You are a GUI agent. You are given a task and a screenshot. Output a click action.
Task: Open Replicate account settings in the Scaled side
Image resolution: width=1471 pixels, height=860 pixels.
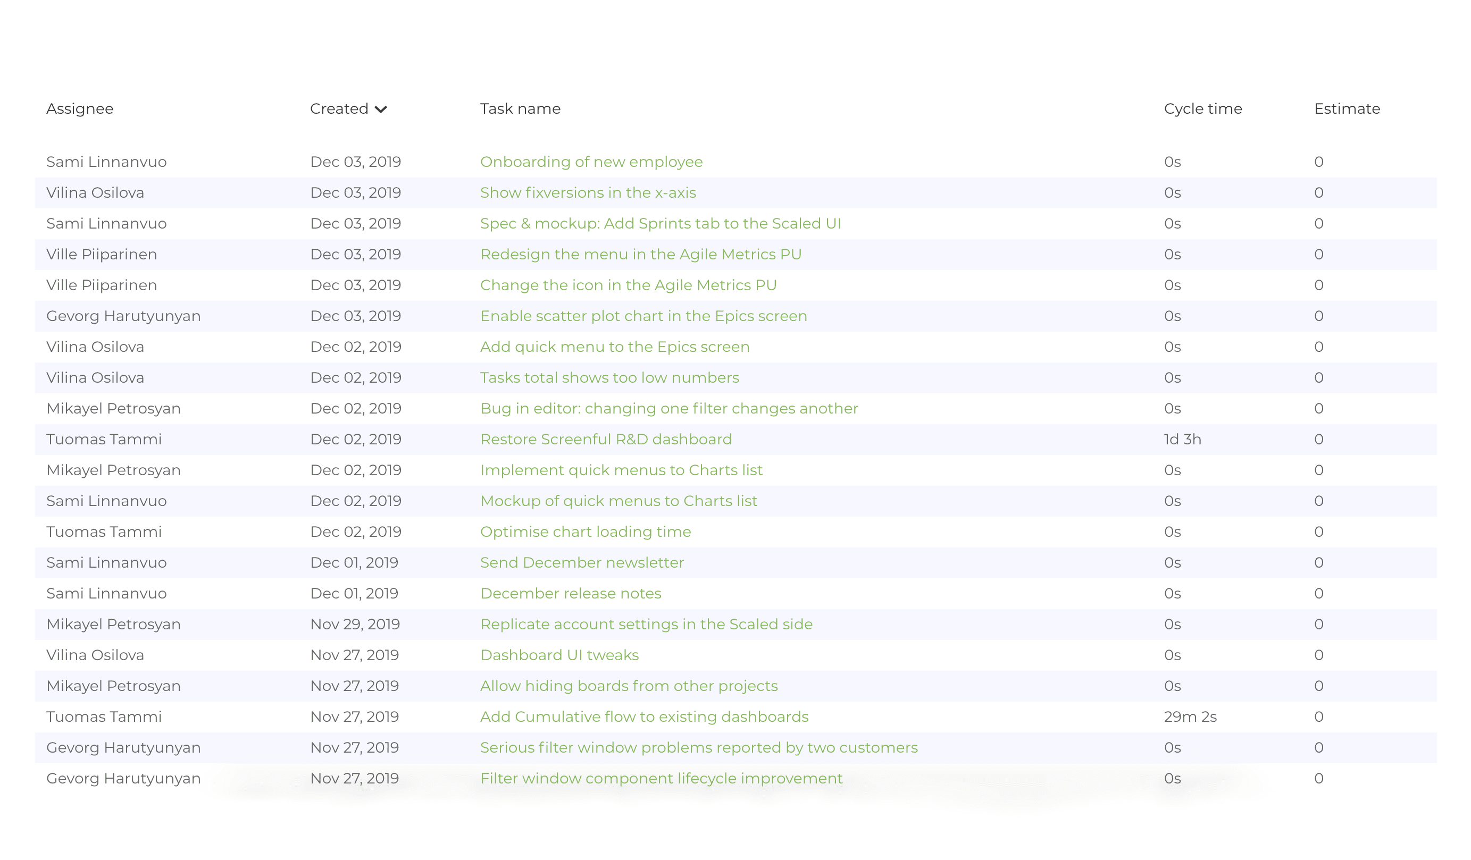tap(646, 623)
